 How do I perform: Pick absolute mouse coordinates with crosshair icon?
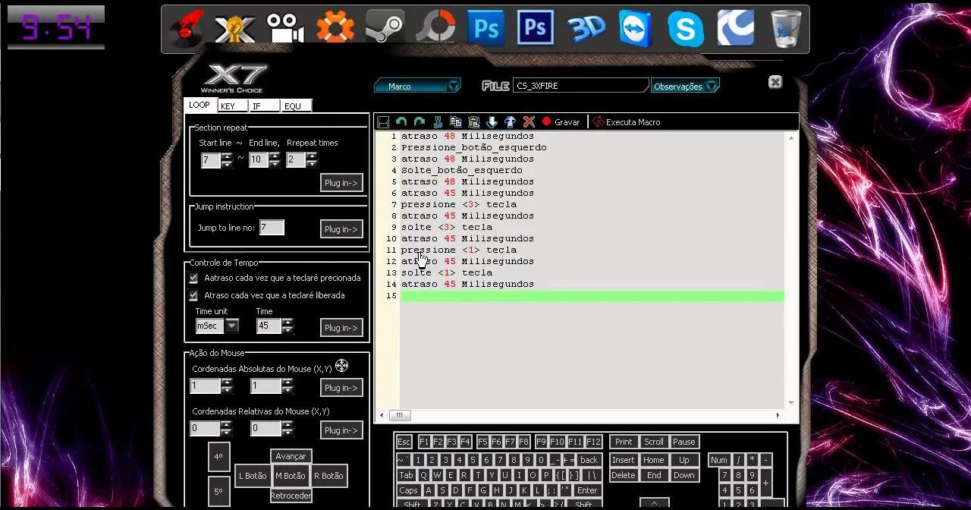click(341, 367)
